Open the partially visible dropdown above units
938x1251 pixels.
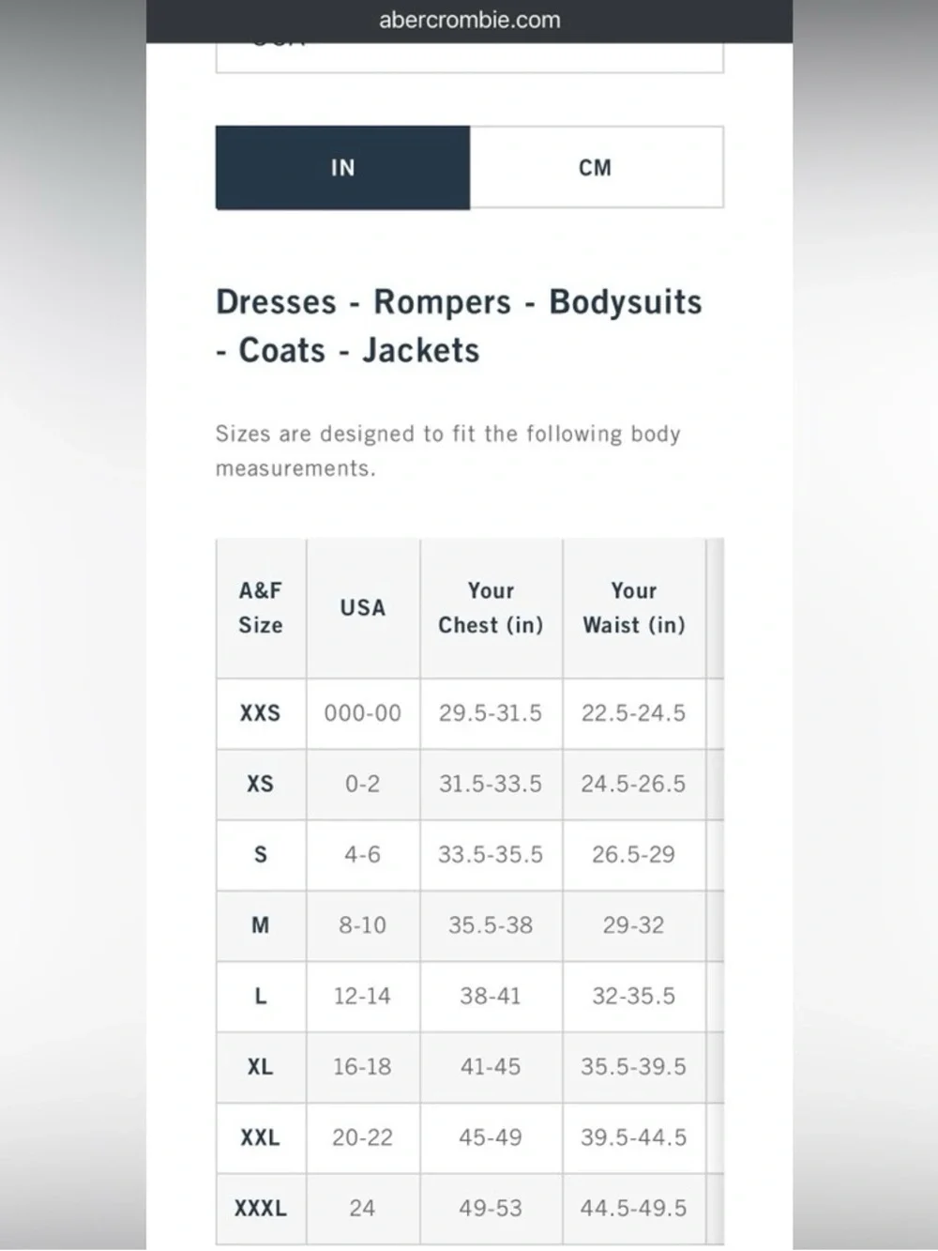pyautogui.click(x=469, y=57)
